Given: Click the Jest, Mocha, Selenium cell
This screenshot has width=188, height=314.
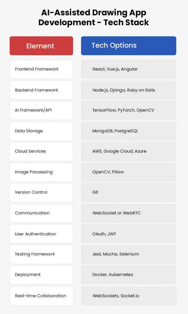Looking at the screenshot, I should [128, 254].
